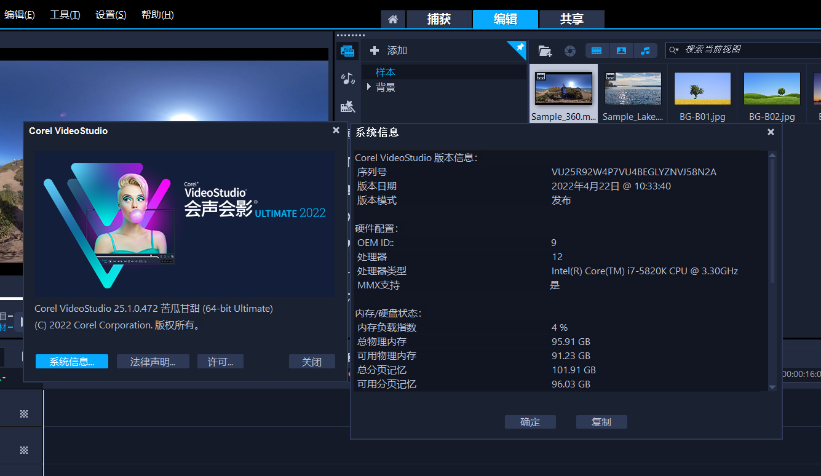
Task: Click the total physical memory value 95.91 GB
Action: (x=571, y=342)
